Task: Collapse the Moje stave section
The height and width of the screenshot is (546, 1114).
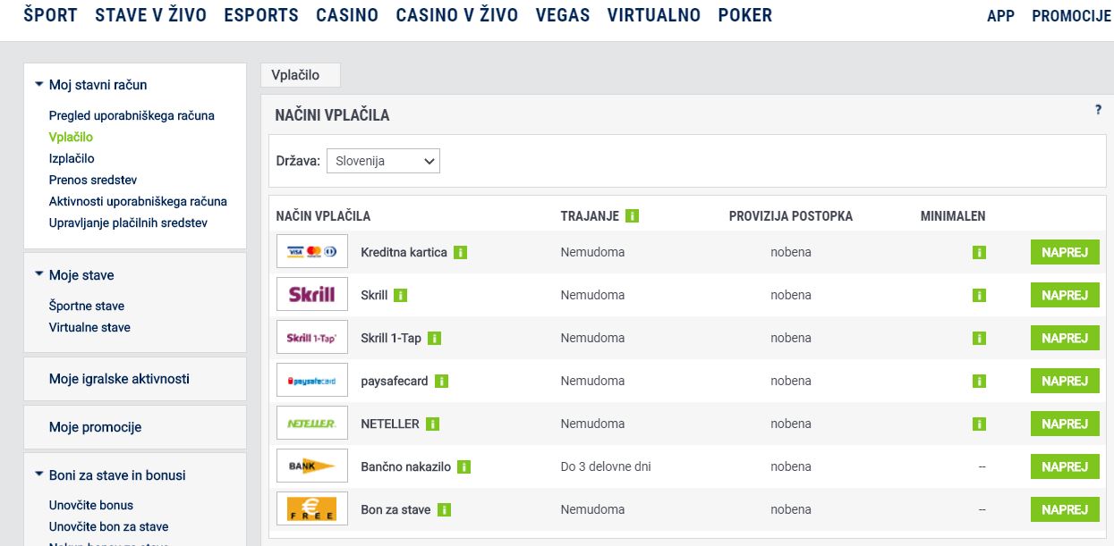Action: (x=38, y=275)
